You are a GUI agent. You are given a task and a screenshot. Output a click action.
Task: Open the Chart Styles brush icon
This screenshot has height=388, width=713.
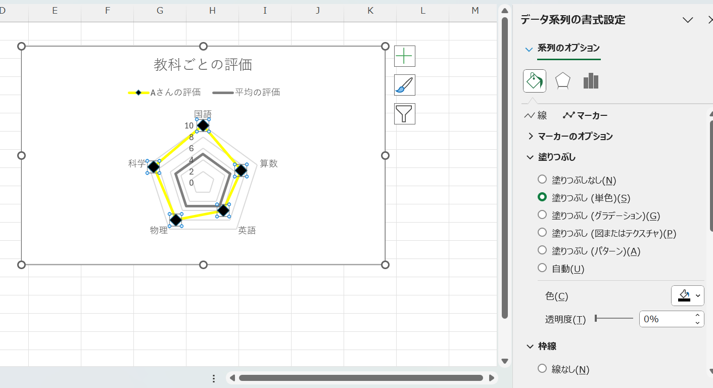click(x=404, y=84)
